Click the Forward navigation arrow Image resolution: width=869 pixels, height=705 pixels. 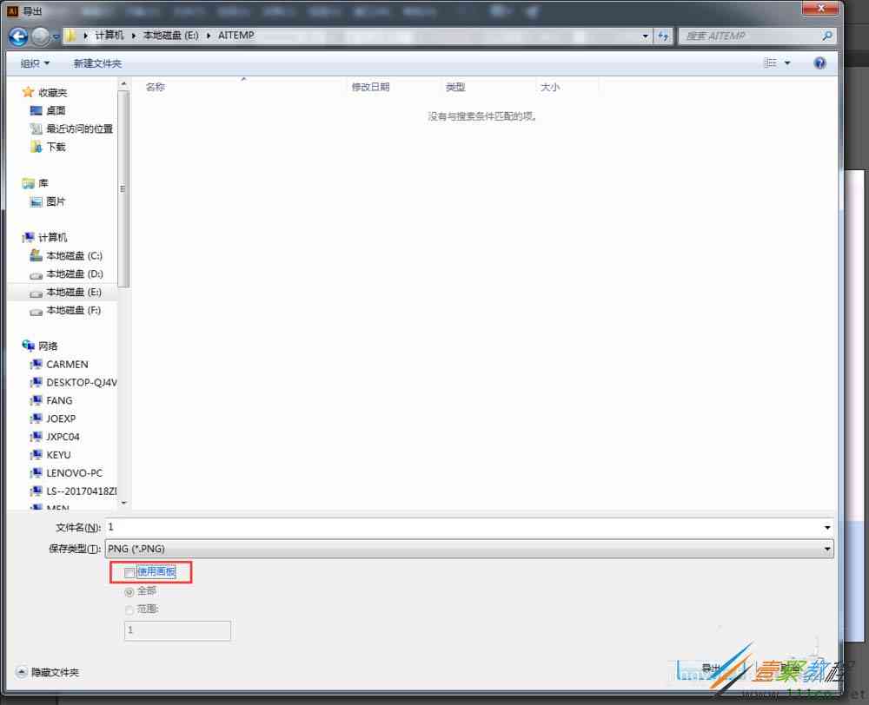tap(40, 36)
